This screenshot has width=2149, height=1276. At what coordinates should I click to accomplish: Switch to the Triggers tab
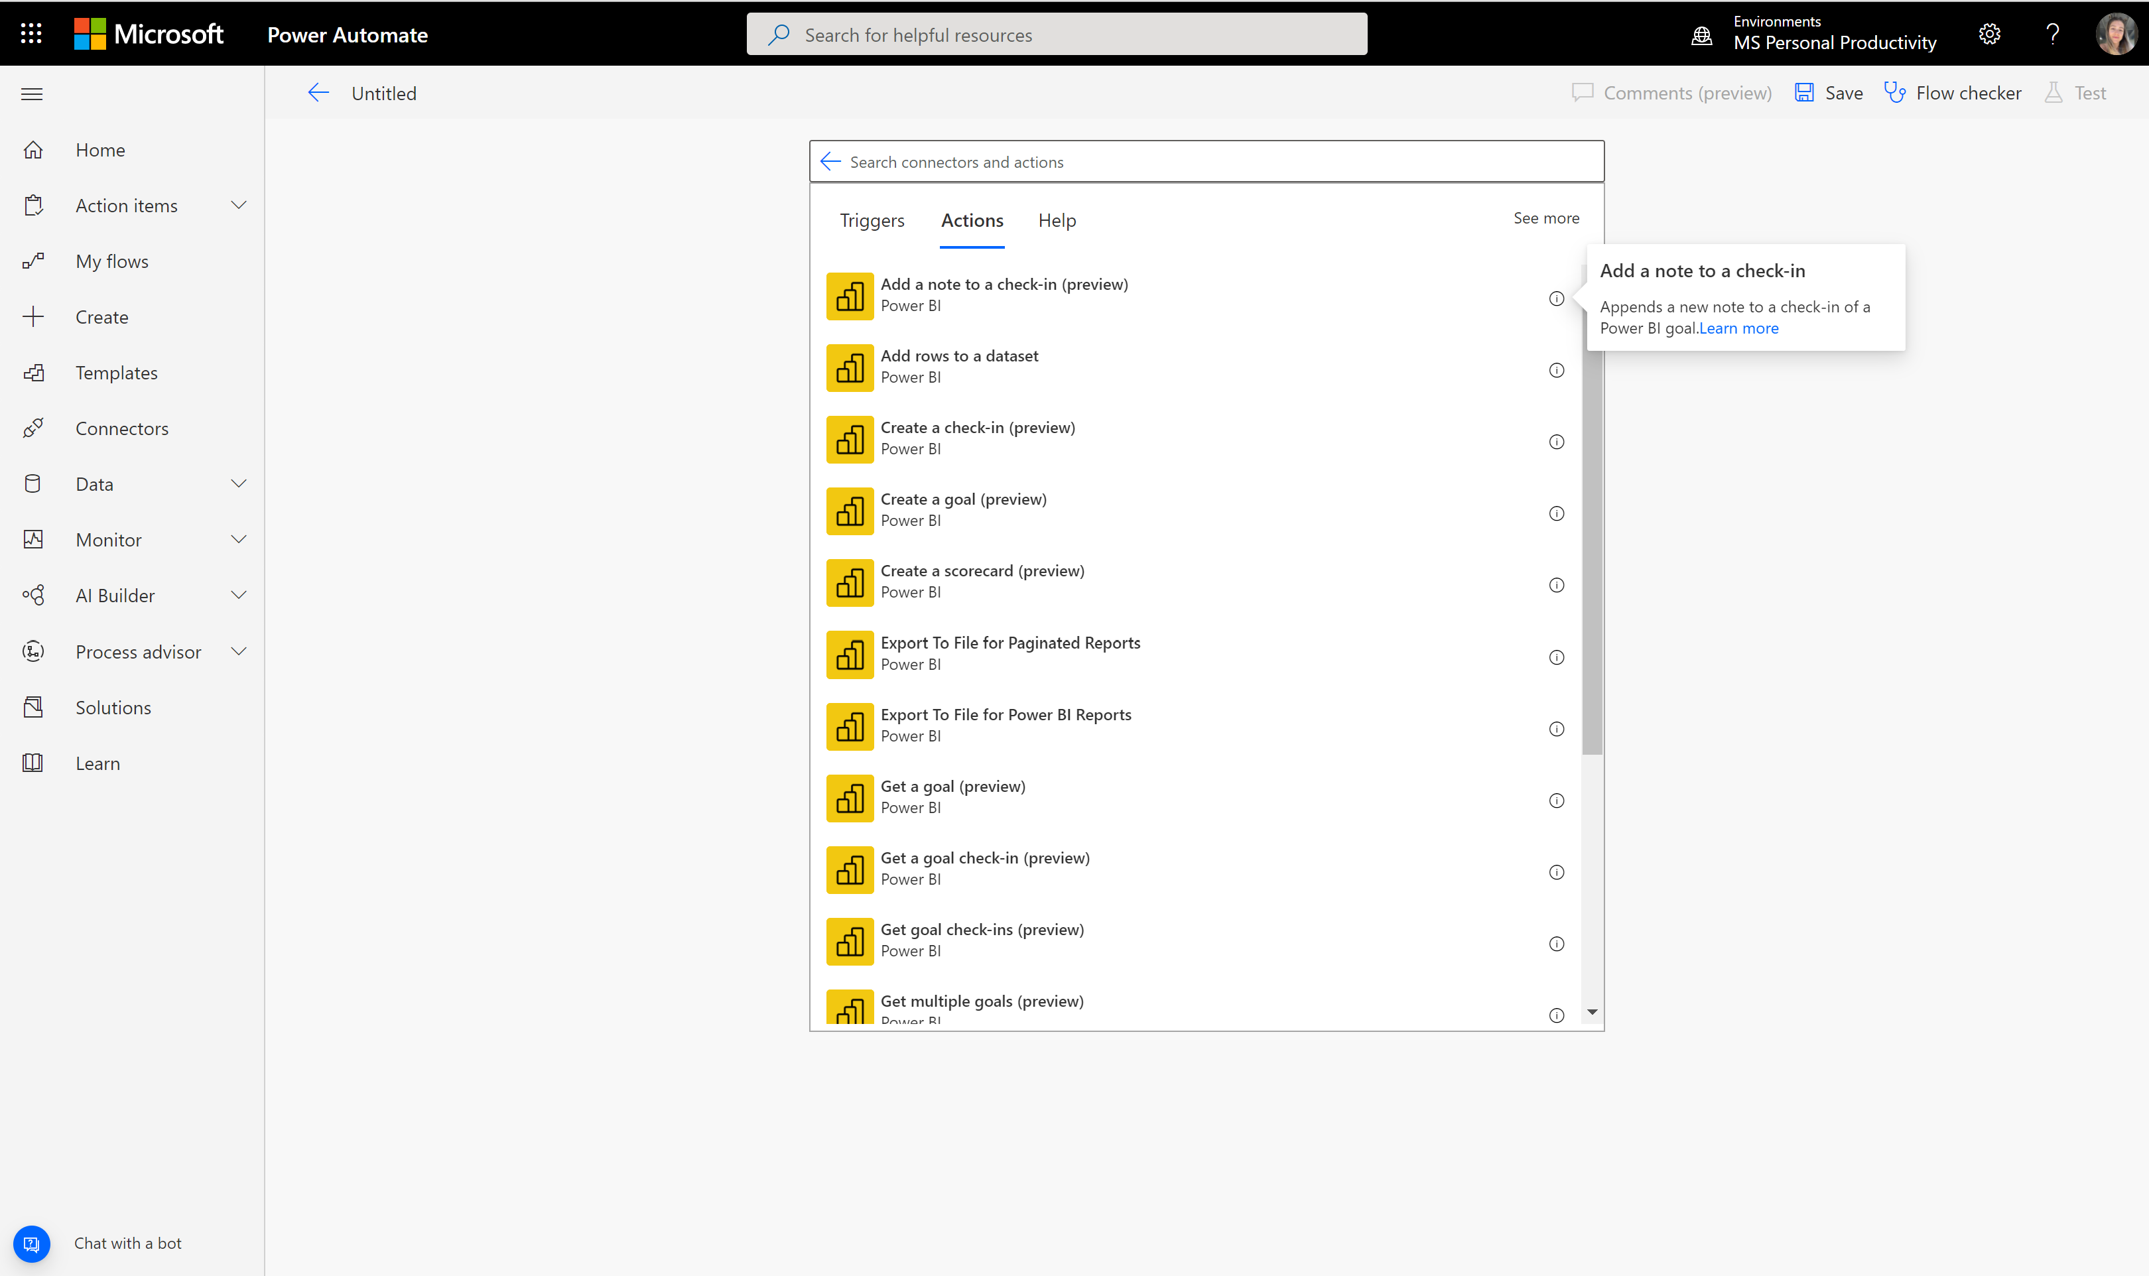pyautogui.click(x=870, y=219)
